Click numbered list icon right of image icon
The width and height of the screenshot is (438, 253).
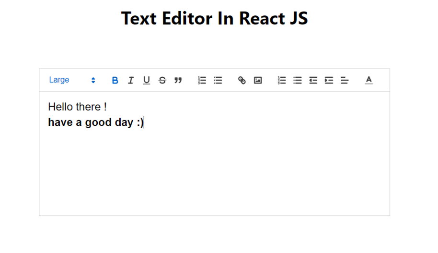(x=282, y=80)
